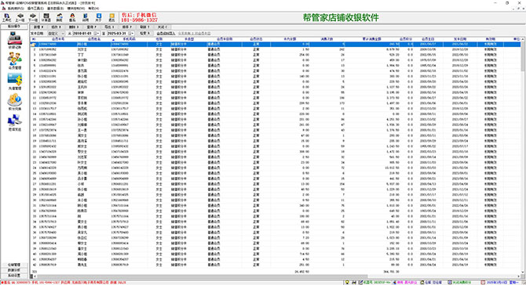
Task: Open the System Maintenance (S) menu
Action: tap(16, 8)
